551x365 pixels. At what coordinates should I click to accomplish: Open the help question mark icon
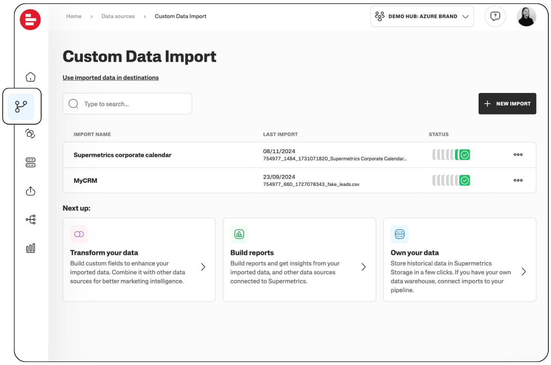coord(495,16)
